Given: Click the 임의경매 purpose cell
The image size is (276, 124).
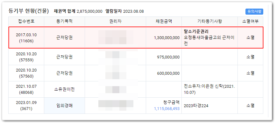Looking at the screenshot, I should (64, 106).
